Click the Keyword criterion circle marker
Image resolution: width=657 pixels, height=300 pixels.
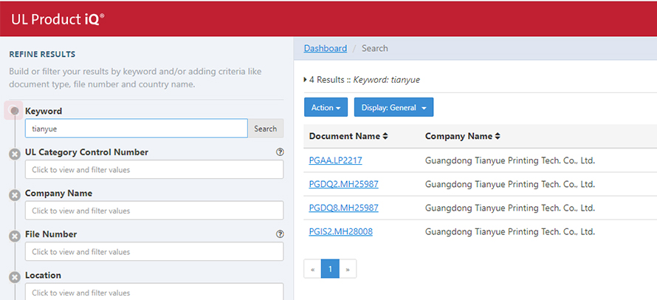pos(15,111)
